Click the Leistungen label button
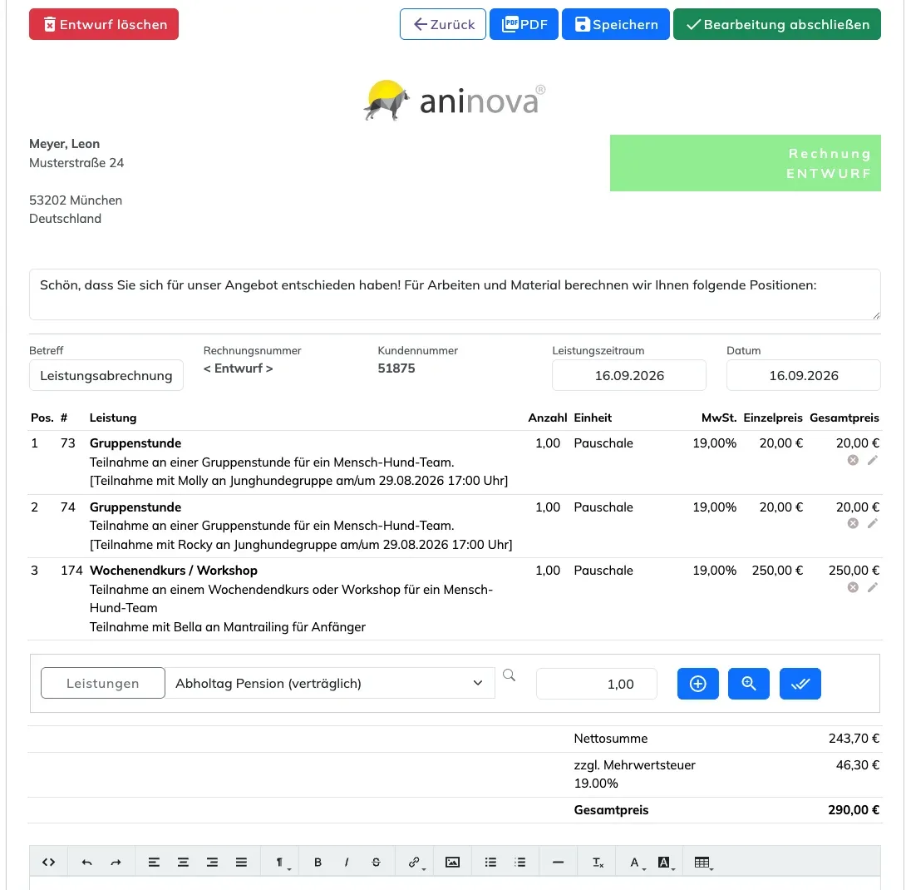906x890 pixels. tap(103, 684)
